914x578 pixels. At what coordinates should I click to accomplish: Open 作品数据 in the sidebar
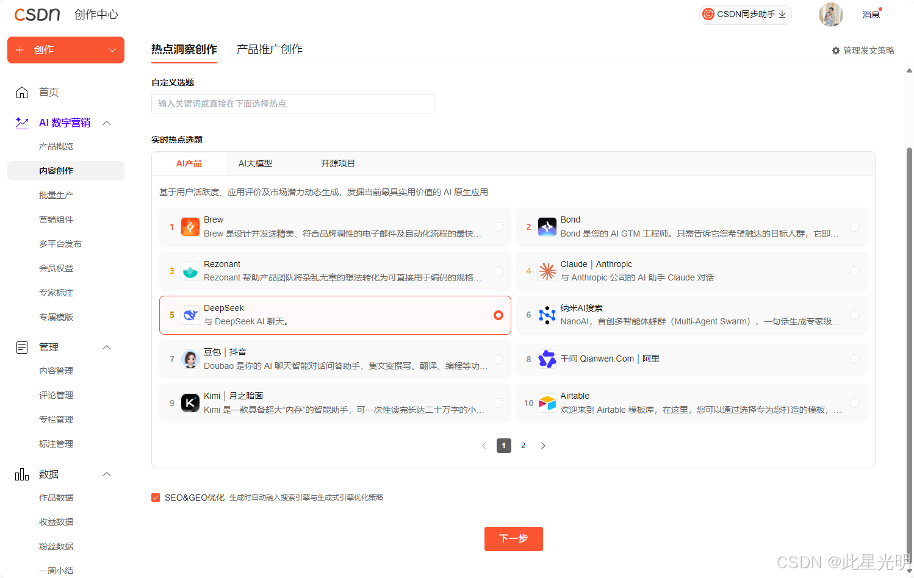tap(56, 498)
